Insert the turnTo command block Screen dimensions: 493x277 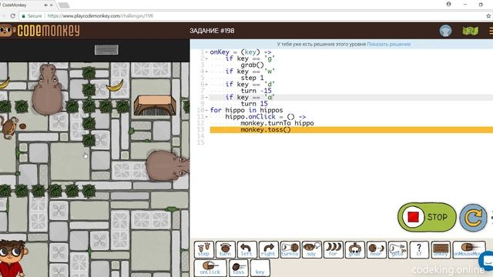point(290,249)
